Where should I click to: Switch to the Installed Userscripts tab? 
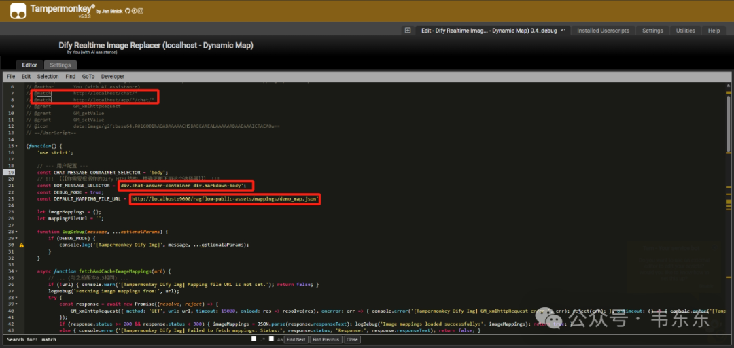tap(603, 31)
